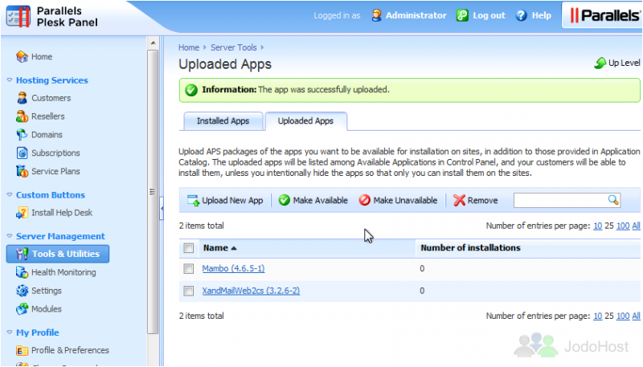Click the Service Plans icon

[22, 171]
